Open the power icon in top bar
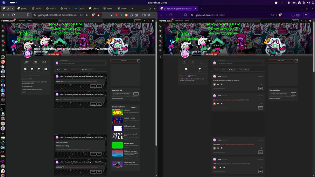This screenshot has height=177, width=315. [x=313, y=2]
